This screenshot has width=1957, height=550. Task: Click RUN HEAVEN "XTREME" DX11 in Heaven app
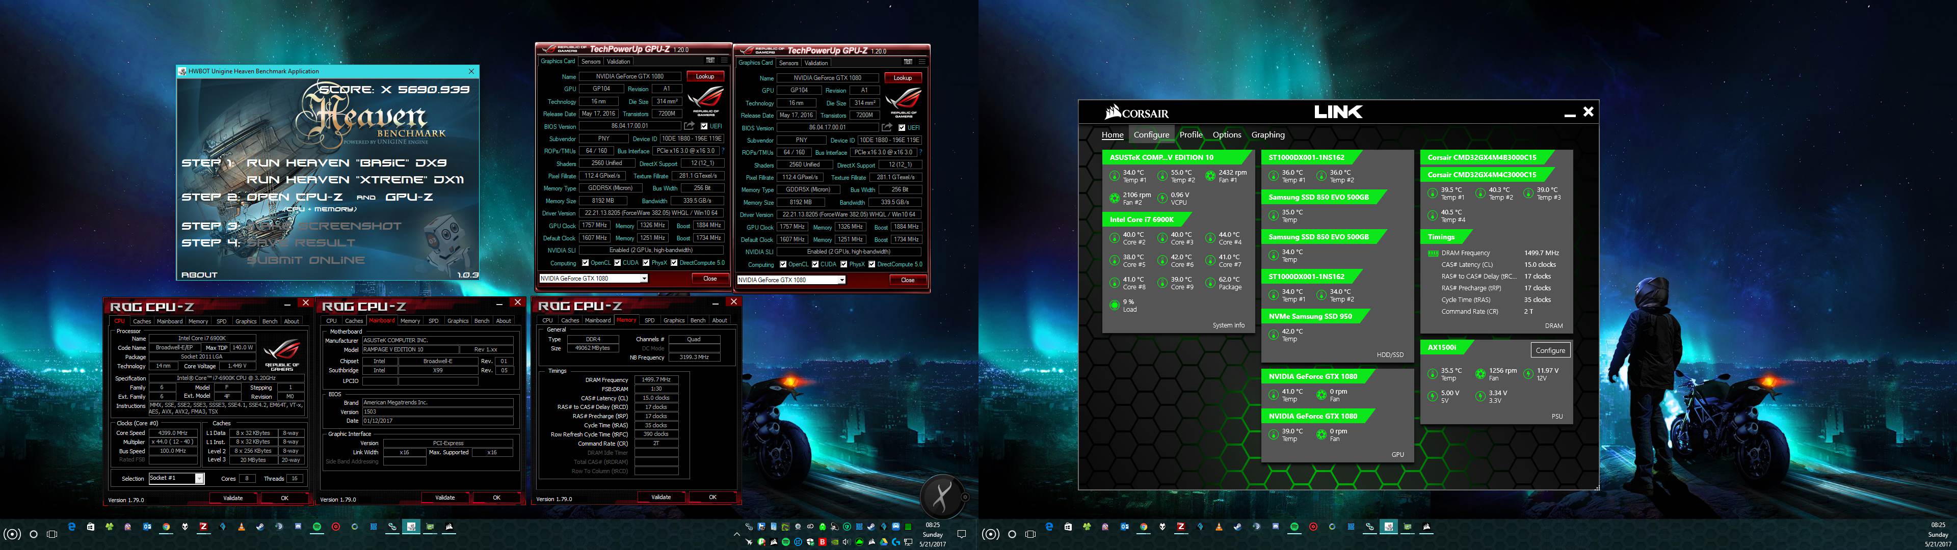click(x=355, y=180)
